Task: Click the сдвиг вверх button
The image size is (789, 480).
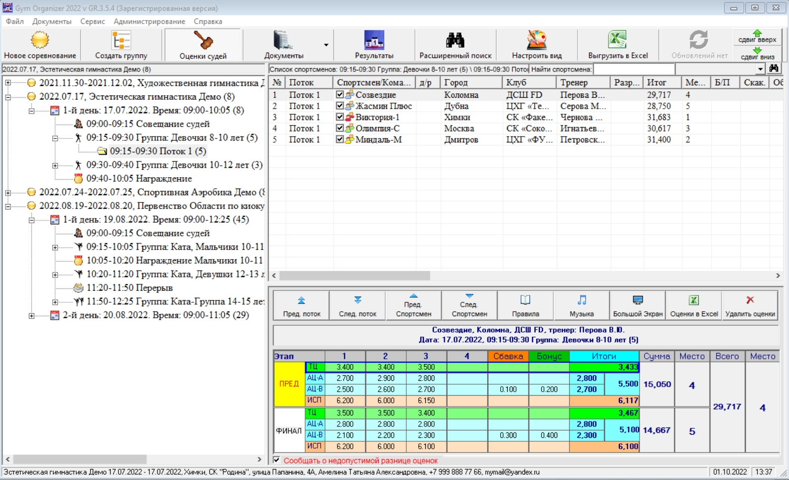Action: tap(757, 37)
